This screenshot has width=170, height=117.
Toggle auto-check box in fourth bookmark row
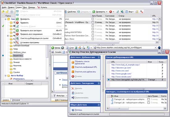[93, 29]
